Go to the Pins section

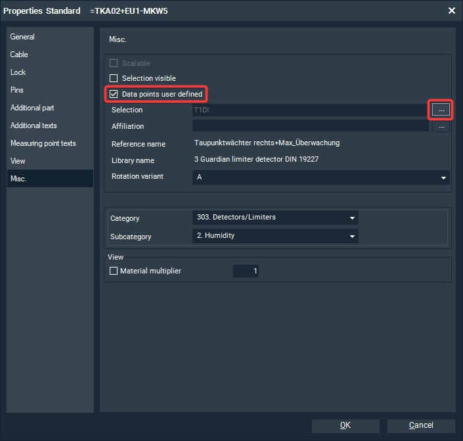[x=18, y=90]
